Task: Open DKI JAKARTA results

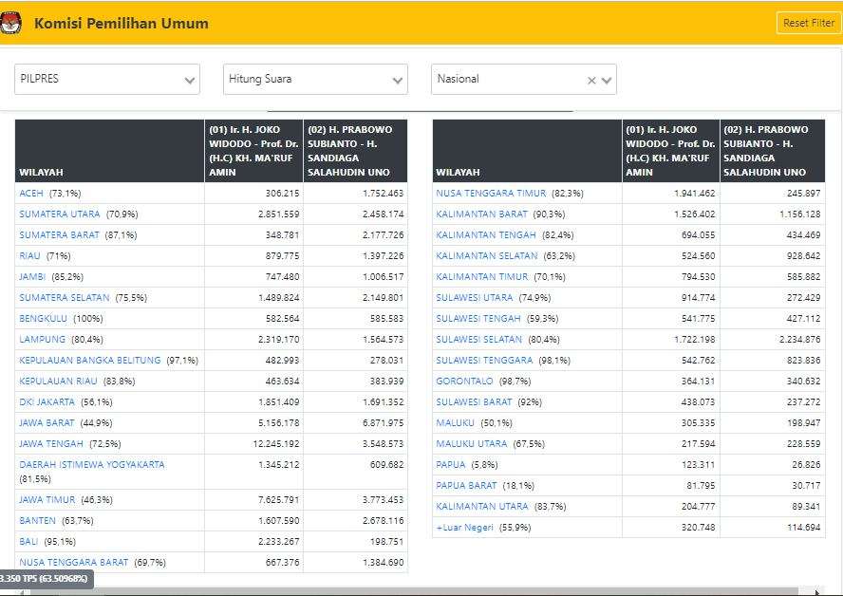Action: (47, 402)
